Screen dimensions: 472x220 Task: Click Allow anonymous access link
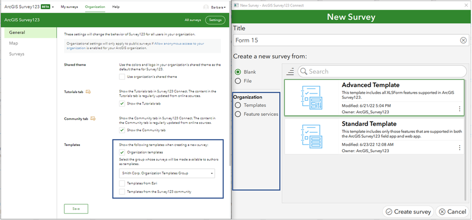[135, 46]
